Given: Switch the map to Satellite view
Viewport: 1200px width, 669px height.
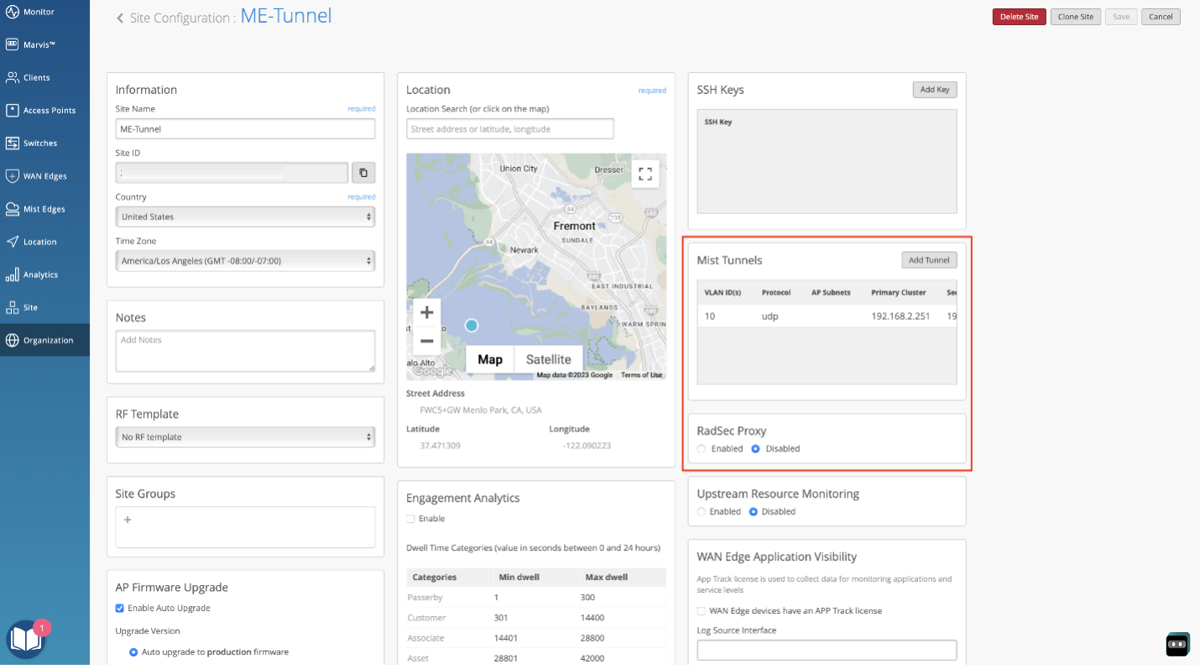Looking at the screenshot, I should [548, 359].
